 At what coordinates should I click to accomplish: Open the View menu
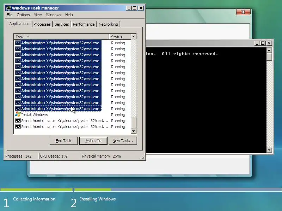tap(38, 15)
